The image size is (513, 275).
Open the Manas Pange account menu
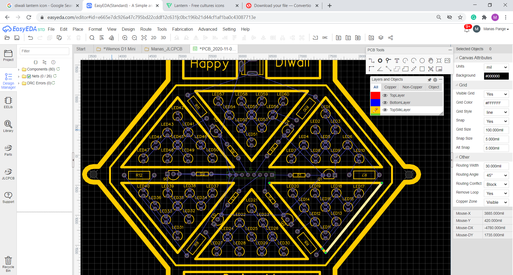click(496, 29)
